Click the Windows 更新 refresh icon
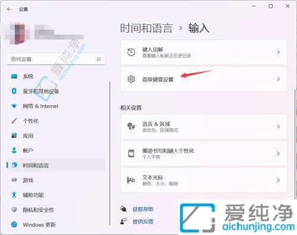 tap(14, 224)
